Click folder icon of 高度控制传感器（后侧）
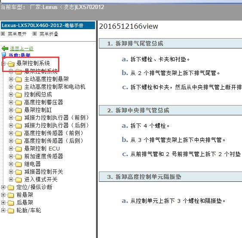This screenshot has height=238, width=242. point(18,141)
